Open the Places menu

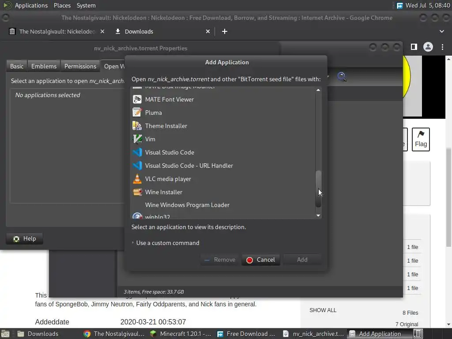pos(62,5)
